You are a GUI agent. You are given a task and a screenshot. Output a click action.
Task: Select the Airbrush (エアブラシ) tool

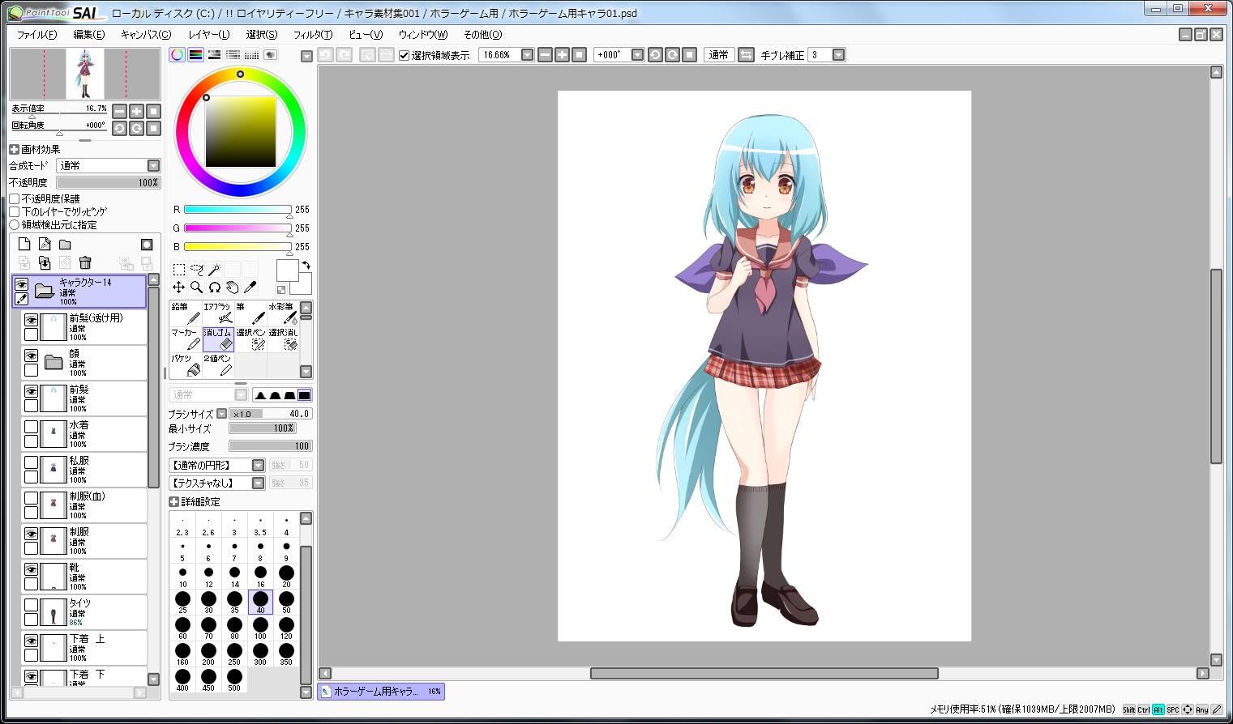217,313
